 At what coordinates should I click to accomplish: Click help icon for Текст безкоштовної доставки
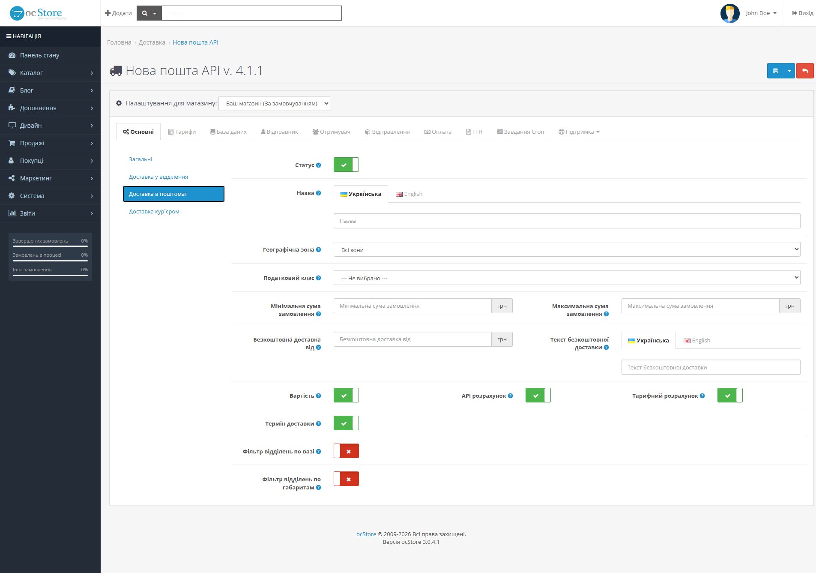pos(606,347)
